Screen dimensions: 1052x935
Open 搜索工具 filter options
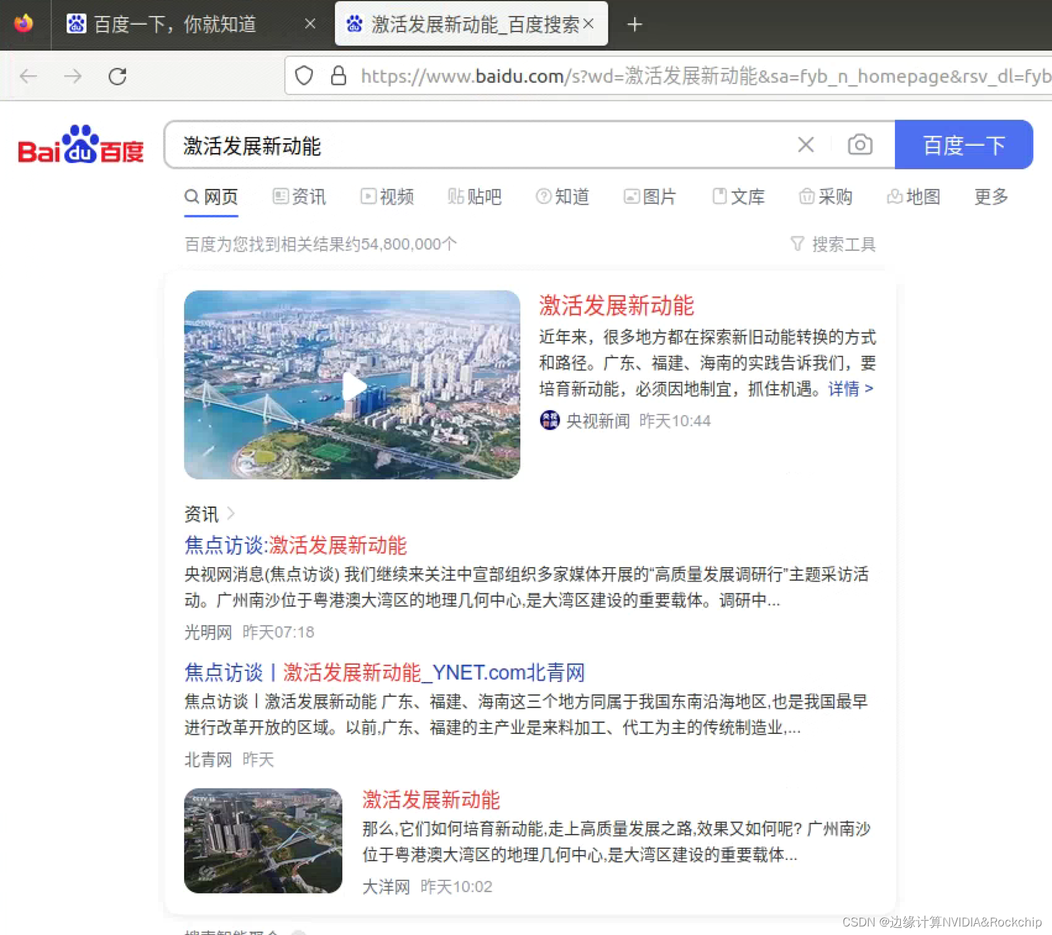pyautogui.click(x=833, y=244)
